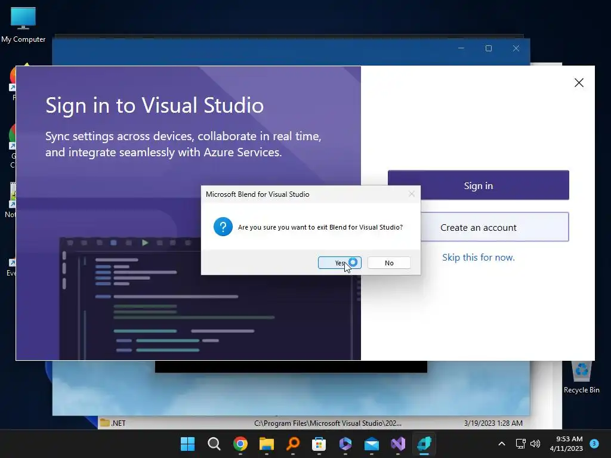Open the notification center badge
The image size is (611, 458).
[x=594, y=443]
